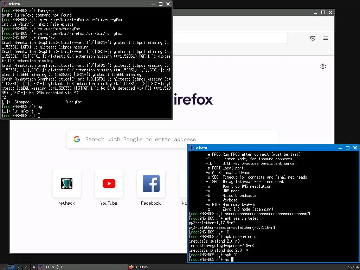Viewport: 360px width, 270px height.
Task: Click the 22:34 taskbar clock
Action: point(353,267)
